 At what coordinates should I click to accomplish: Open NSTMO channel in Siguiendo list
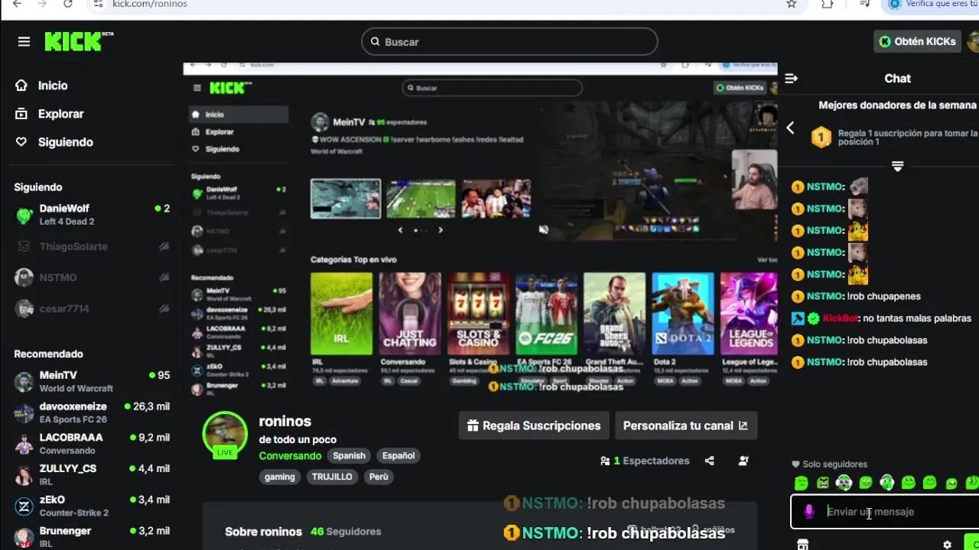pyautogui.click(x=92, y=277)
